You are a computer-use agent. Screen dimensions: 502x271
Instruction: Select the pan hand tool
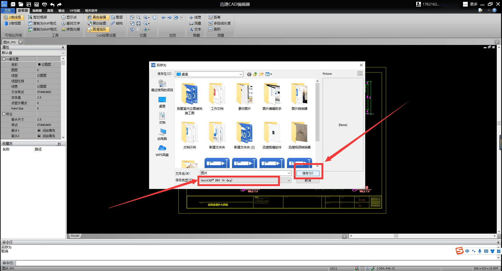coord(154,17)
